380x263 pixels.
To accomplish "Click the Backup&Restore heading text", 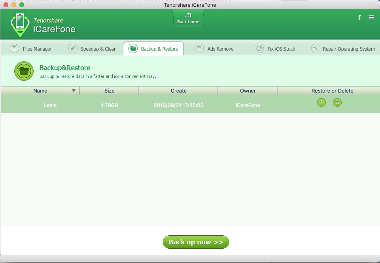I will (x=65, y=68).
